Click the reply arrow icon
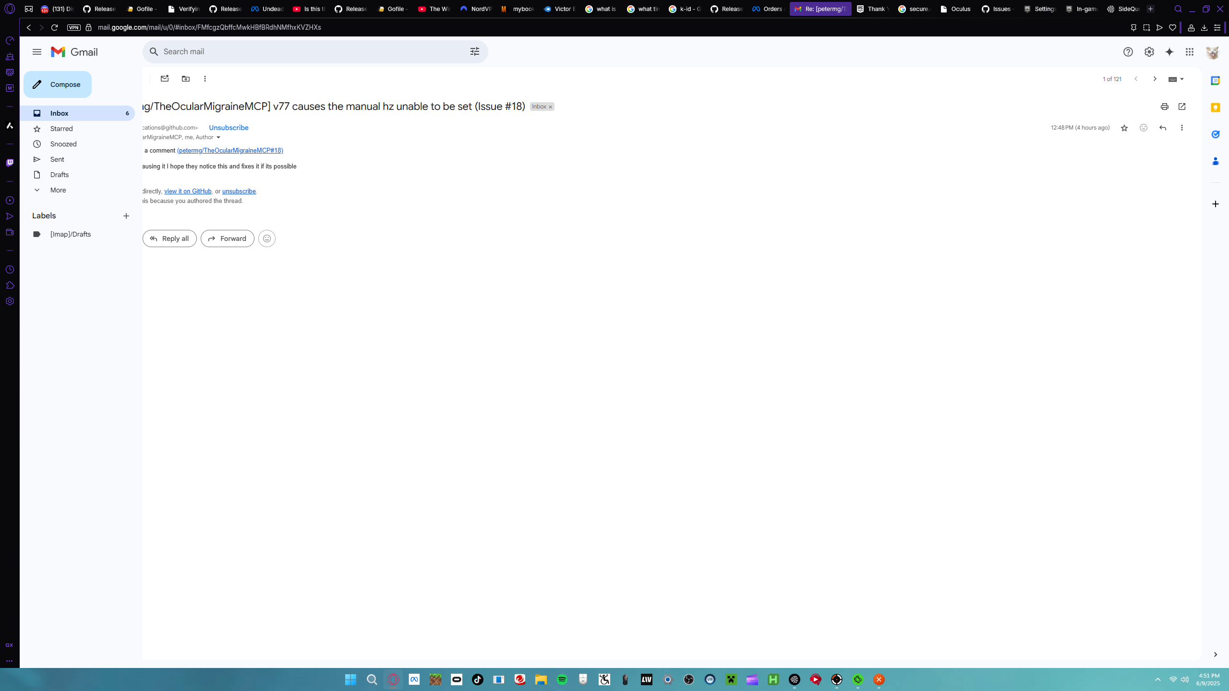This screenshot has height=691, width=1229. coord(1162,128)
